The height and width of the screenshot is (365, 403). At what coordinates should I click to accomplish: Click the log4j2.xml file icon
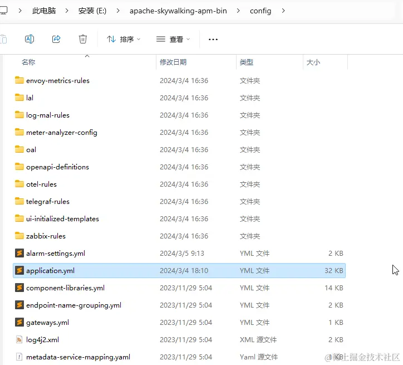tap(19, 339)
